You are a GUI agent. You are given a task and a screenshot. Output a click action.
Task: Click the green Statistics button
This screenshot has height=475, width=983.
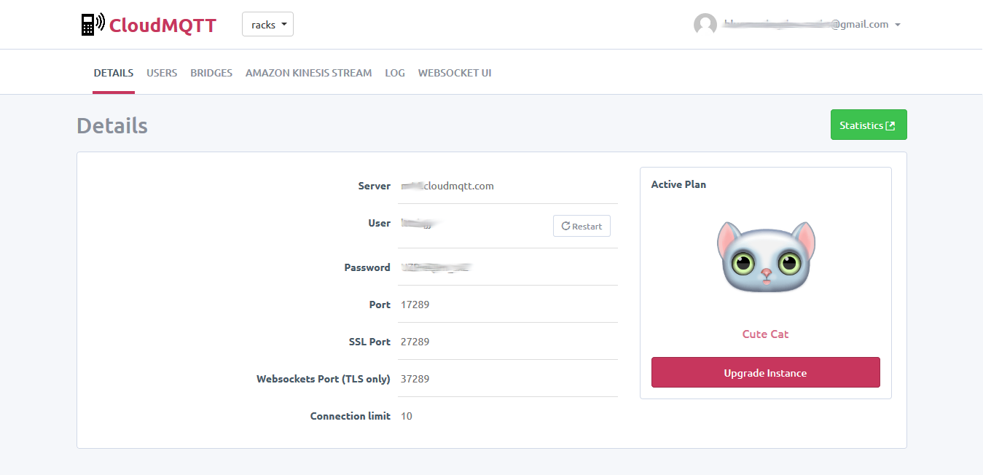tap(868, 125)
